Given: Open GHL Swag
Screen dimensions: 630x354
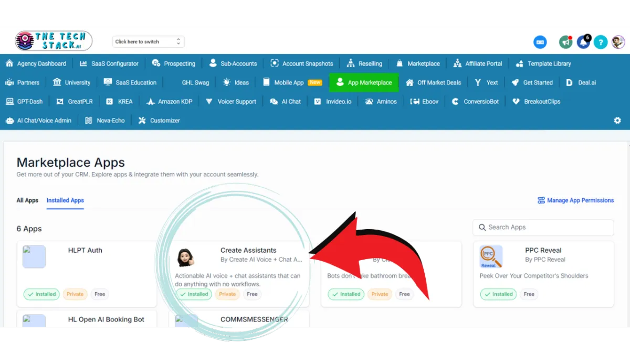Looking at the screenshot, I should [195, 82].
